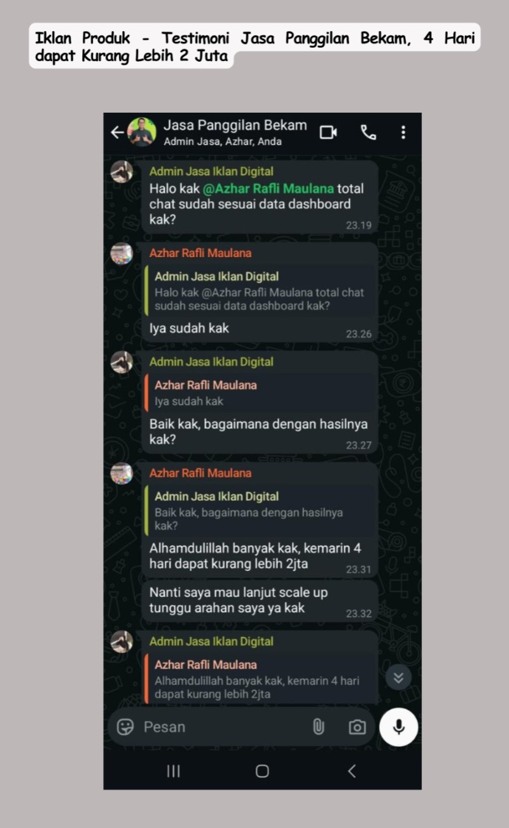This screenshot has height=828, width=509.
Task: Jump to latest messages with double-chevron button
Action: (398, 677)
